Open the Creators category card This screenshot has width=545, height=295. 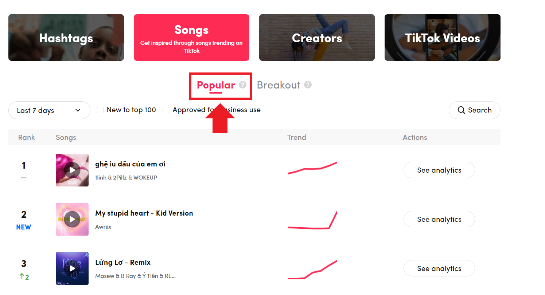coord(317,38)
